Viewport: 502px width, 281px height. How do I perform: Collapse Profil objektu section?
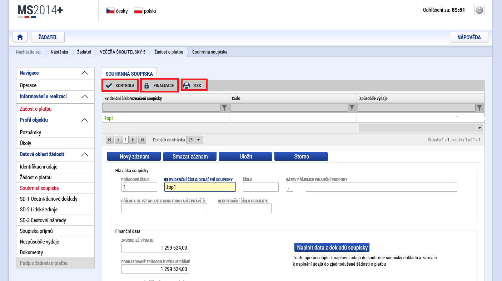[85, 120]
